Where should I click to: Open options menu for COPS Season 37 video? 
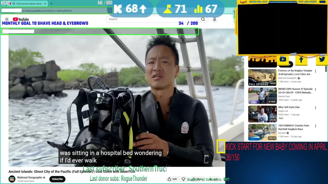(x=315, y=90)
